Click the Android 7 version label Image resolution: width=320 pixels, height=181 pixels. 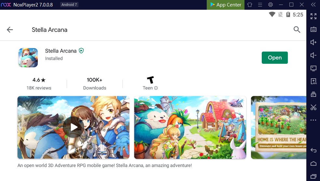69,5
